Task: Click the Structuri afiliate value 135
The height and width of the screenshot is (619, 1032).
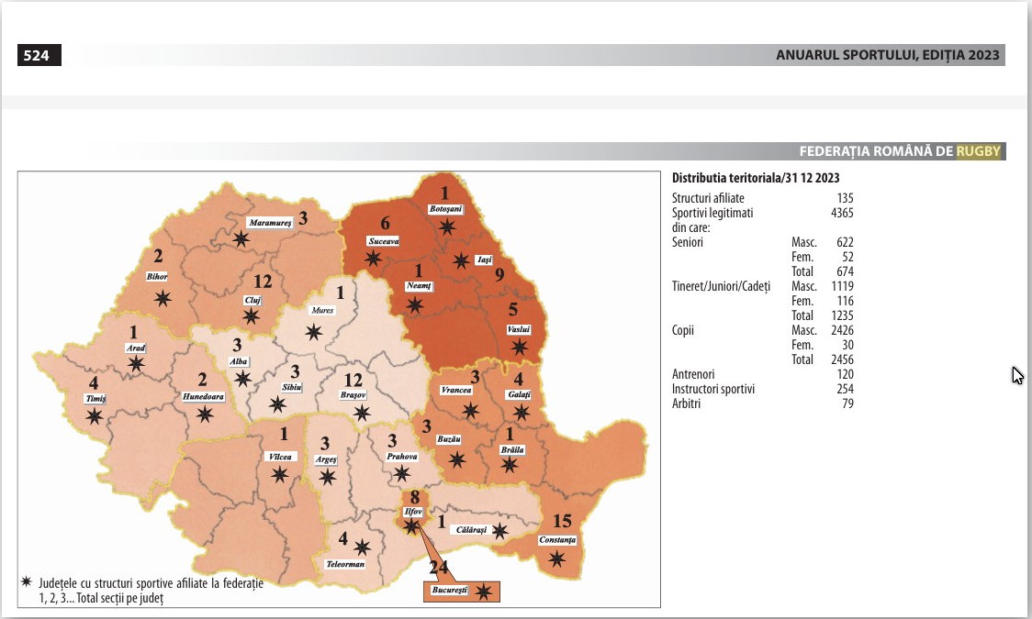Action: 845,198
